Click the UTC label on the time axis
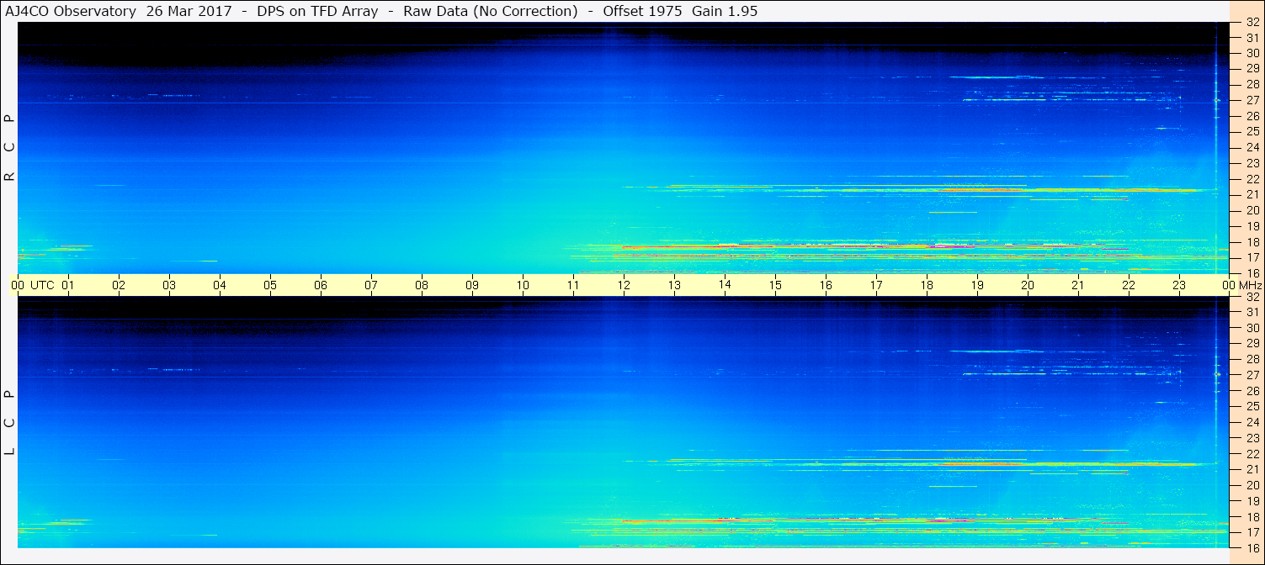Viewport: 1265px width, 565px height. (42, 285)
